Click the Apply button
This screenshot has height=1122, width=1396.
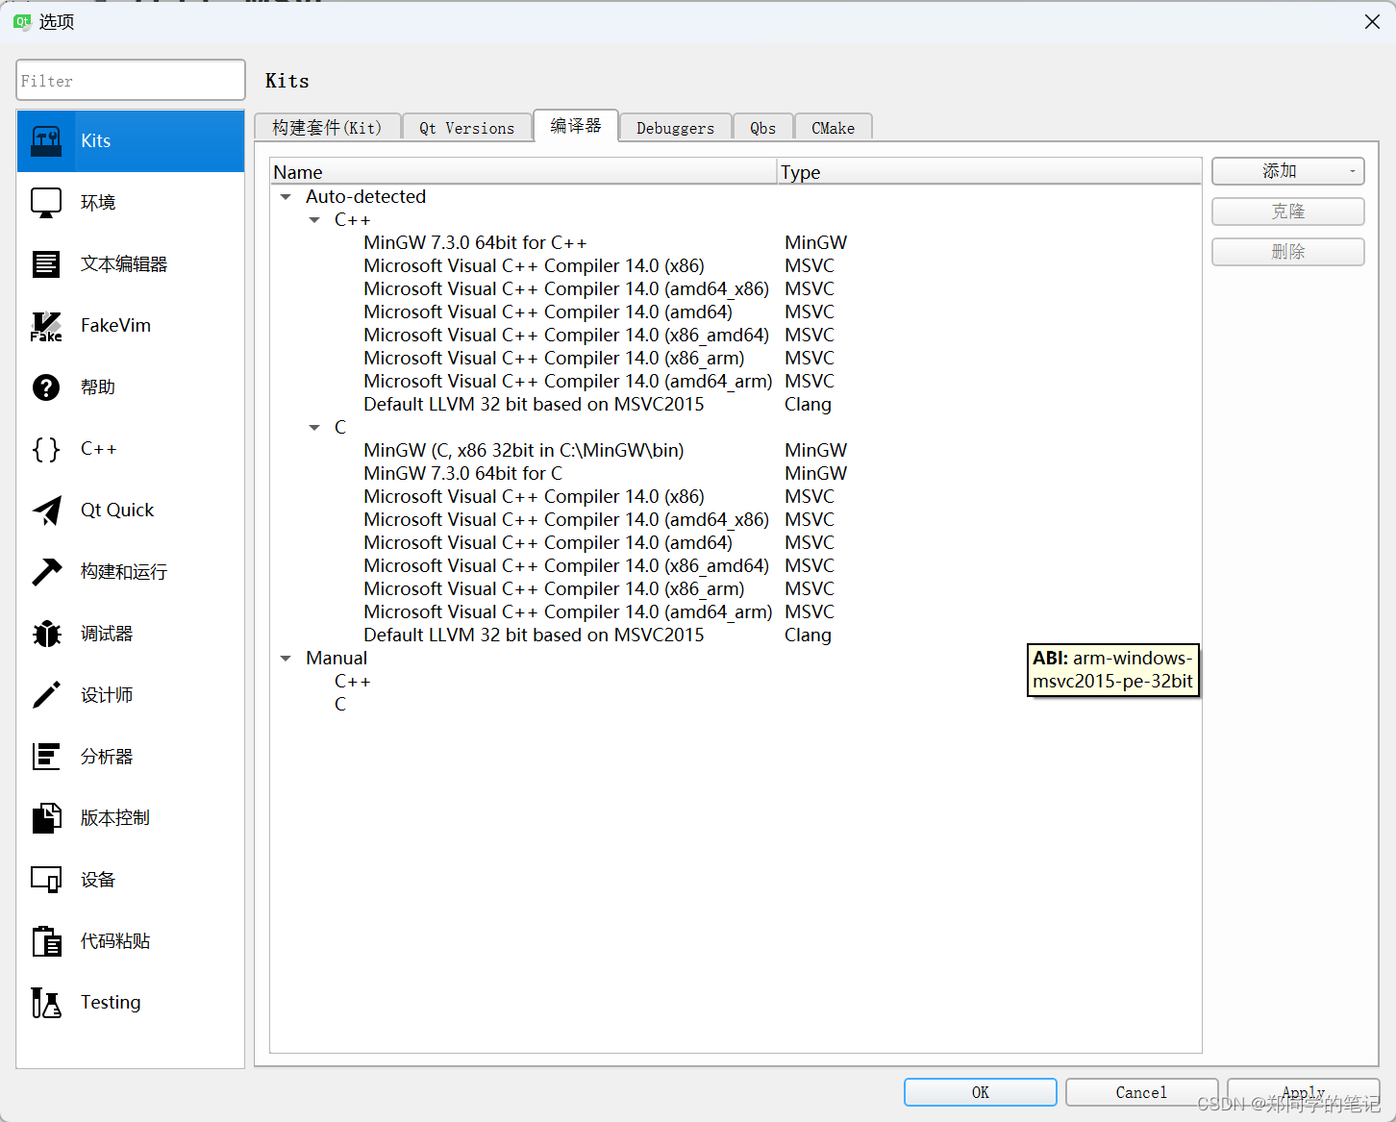(x=1303, y=1092)
